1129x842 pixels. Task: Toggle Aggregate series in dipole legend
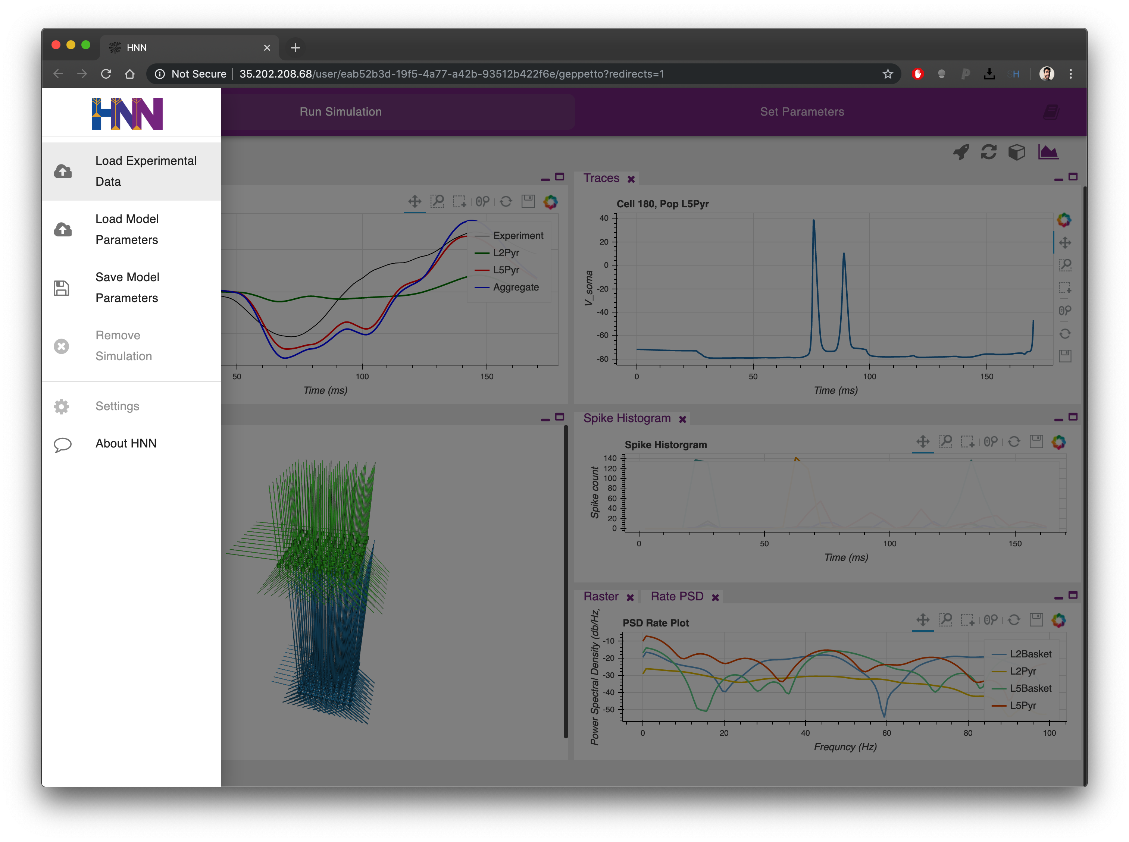(x=515, y=288)
